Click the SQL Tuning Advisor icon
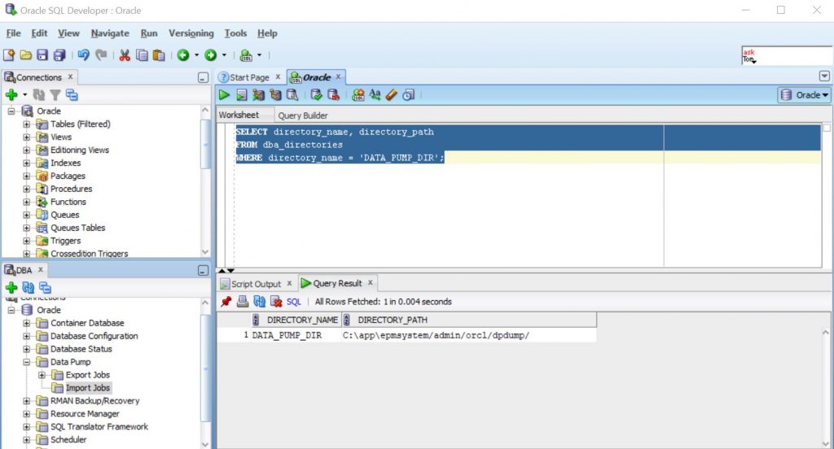834x449 pixels. [292, 95]
